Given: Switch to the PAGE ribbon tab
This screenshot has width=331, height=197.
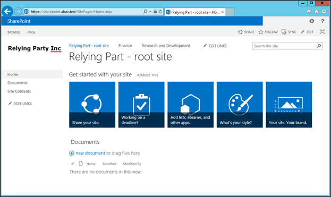Looking at the screenshot, I should click(31, 32).
